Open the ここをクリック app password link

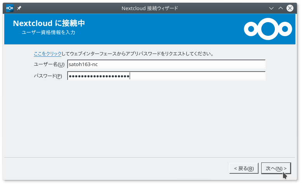coord(48,54)
